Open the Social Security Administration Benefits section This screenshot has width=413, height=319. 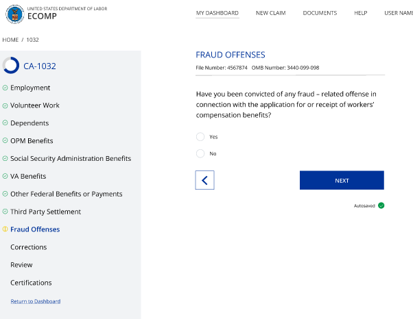(x=70, y=158)
